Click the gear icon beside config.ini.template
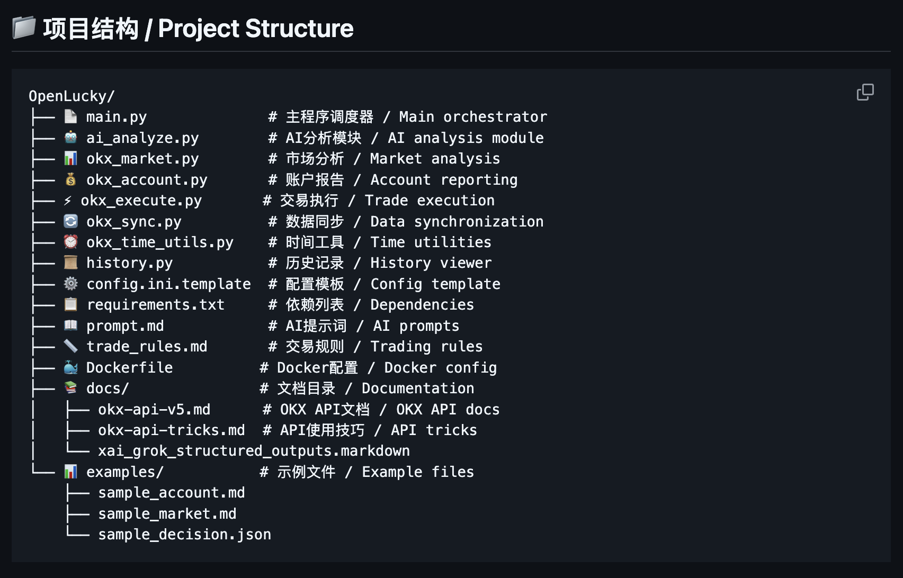 [70, 284]
